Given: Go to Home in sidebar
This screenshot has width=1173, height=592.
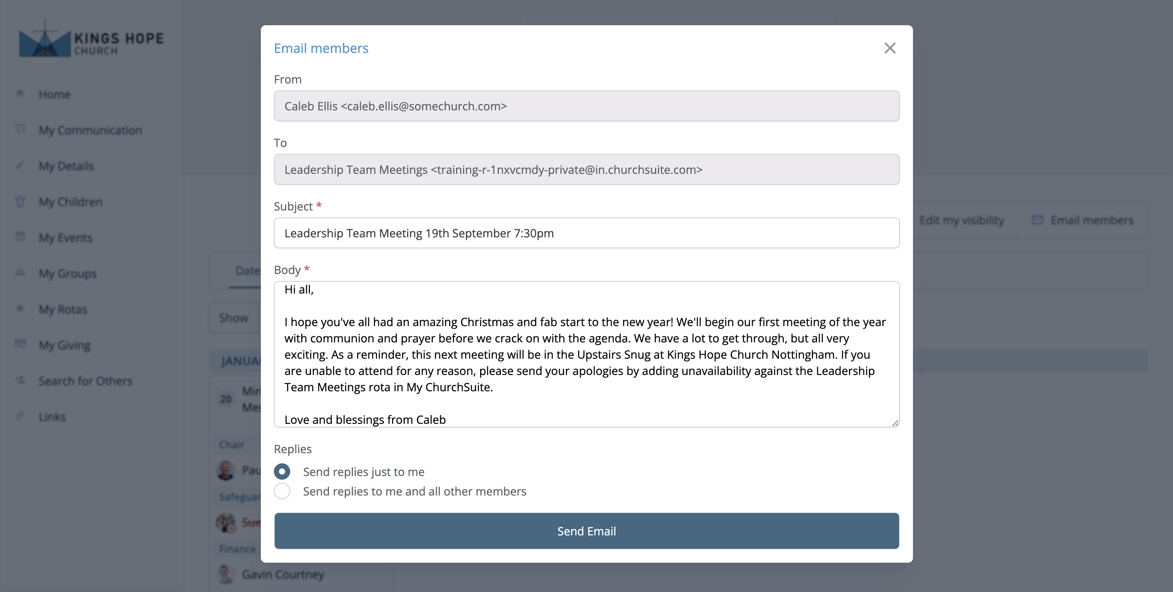Looking at the screenshot, I should pyautogui.click(x=55, y=94).
